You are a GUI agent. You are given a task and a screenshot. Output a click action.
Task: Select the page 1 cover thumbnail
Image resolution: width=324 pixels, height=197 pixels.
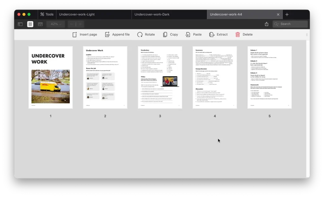[x=51, y=77]
